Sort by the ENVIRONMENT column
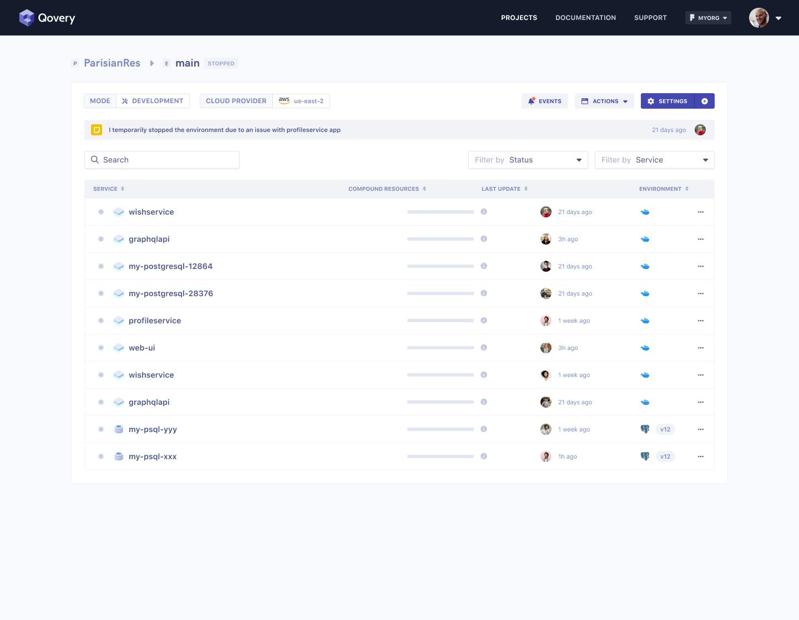Viewport: 799px width, 620px height. 664,189
